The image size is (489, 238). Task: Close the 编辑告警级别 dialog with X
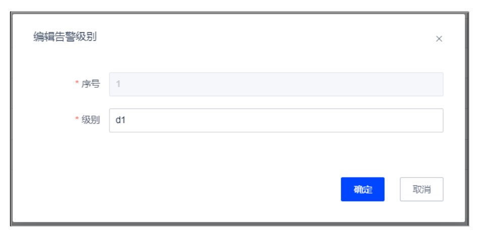[x=439, y=39]
